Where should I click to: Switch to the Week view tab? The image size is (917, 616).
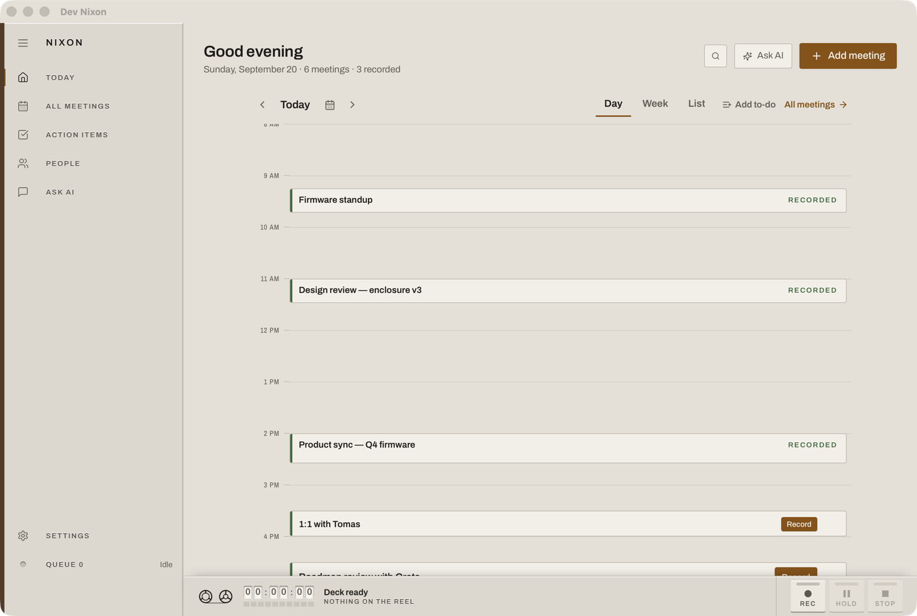tap(655, 104)
